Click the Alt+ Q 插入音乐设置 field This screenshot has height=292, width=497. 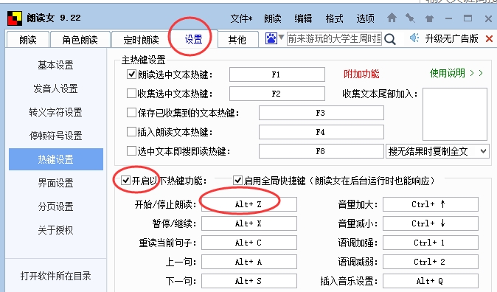(431, 281)
